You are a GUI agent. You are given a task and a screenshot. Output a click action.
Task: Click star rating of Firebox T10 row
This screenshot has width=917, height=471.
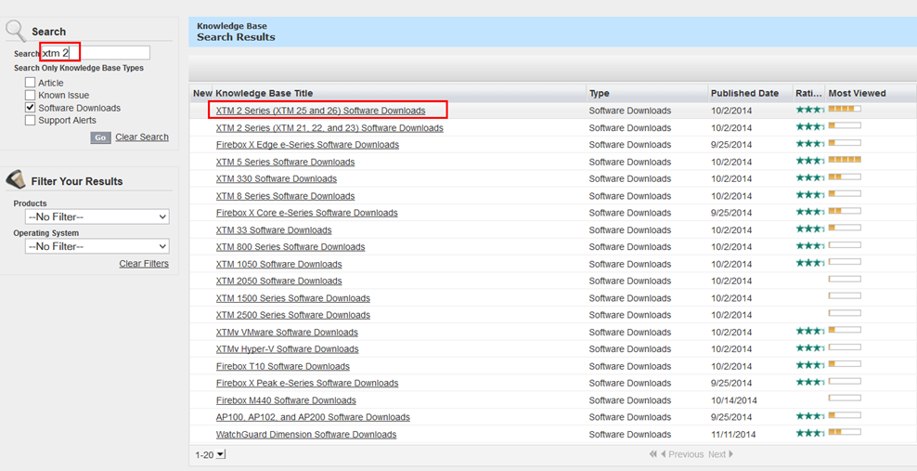(810, 364)
